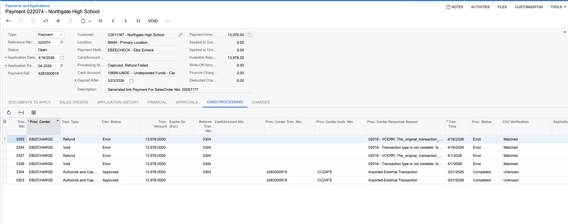Select transaction 3304 in Tran. Nbr. column

pyautogui.click(x=17, y=172)
